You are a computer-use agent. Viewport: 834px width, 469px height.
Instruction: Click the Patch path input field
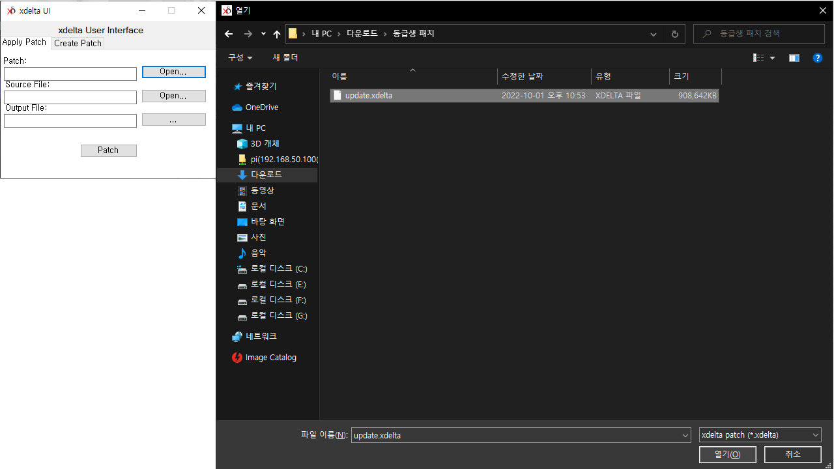click(x=70, y=74)
